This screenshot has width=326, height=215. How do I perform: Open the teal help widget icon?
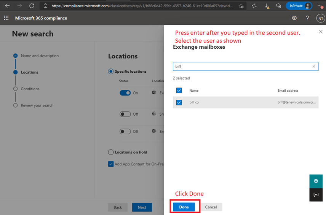(316, 181)
